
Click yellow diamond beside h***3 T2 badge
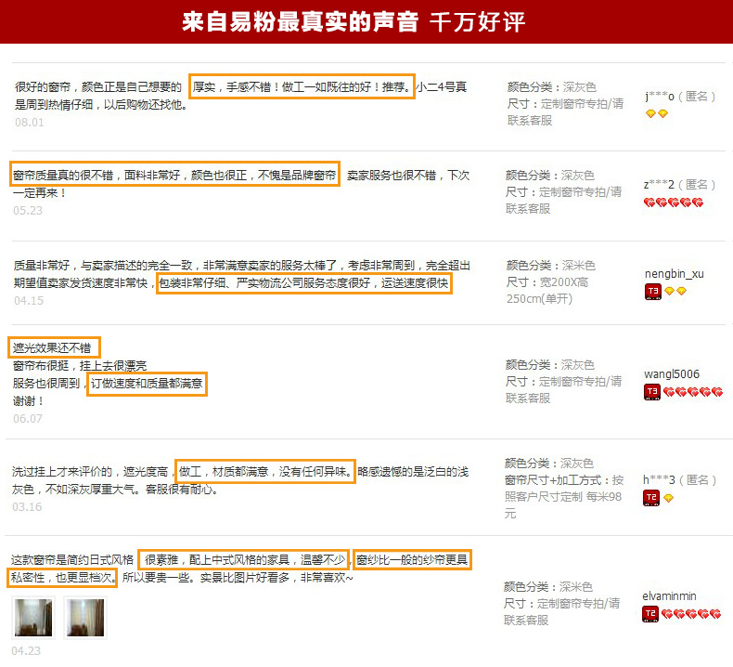tap(668, 498)
